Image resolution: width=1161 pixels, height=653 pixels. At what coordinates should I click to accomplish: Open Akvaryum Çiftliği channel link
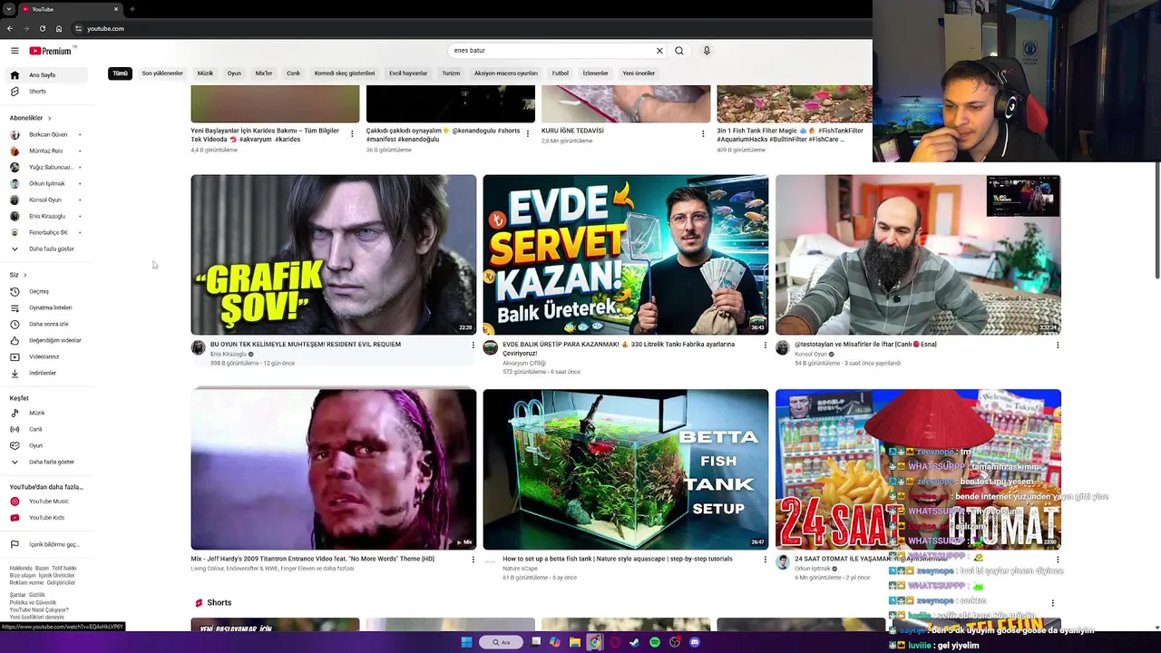524,363
